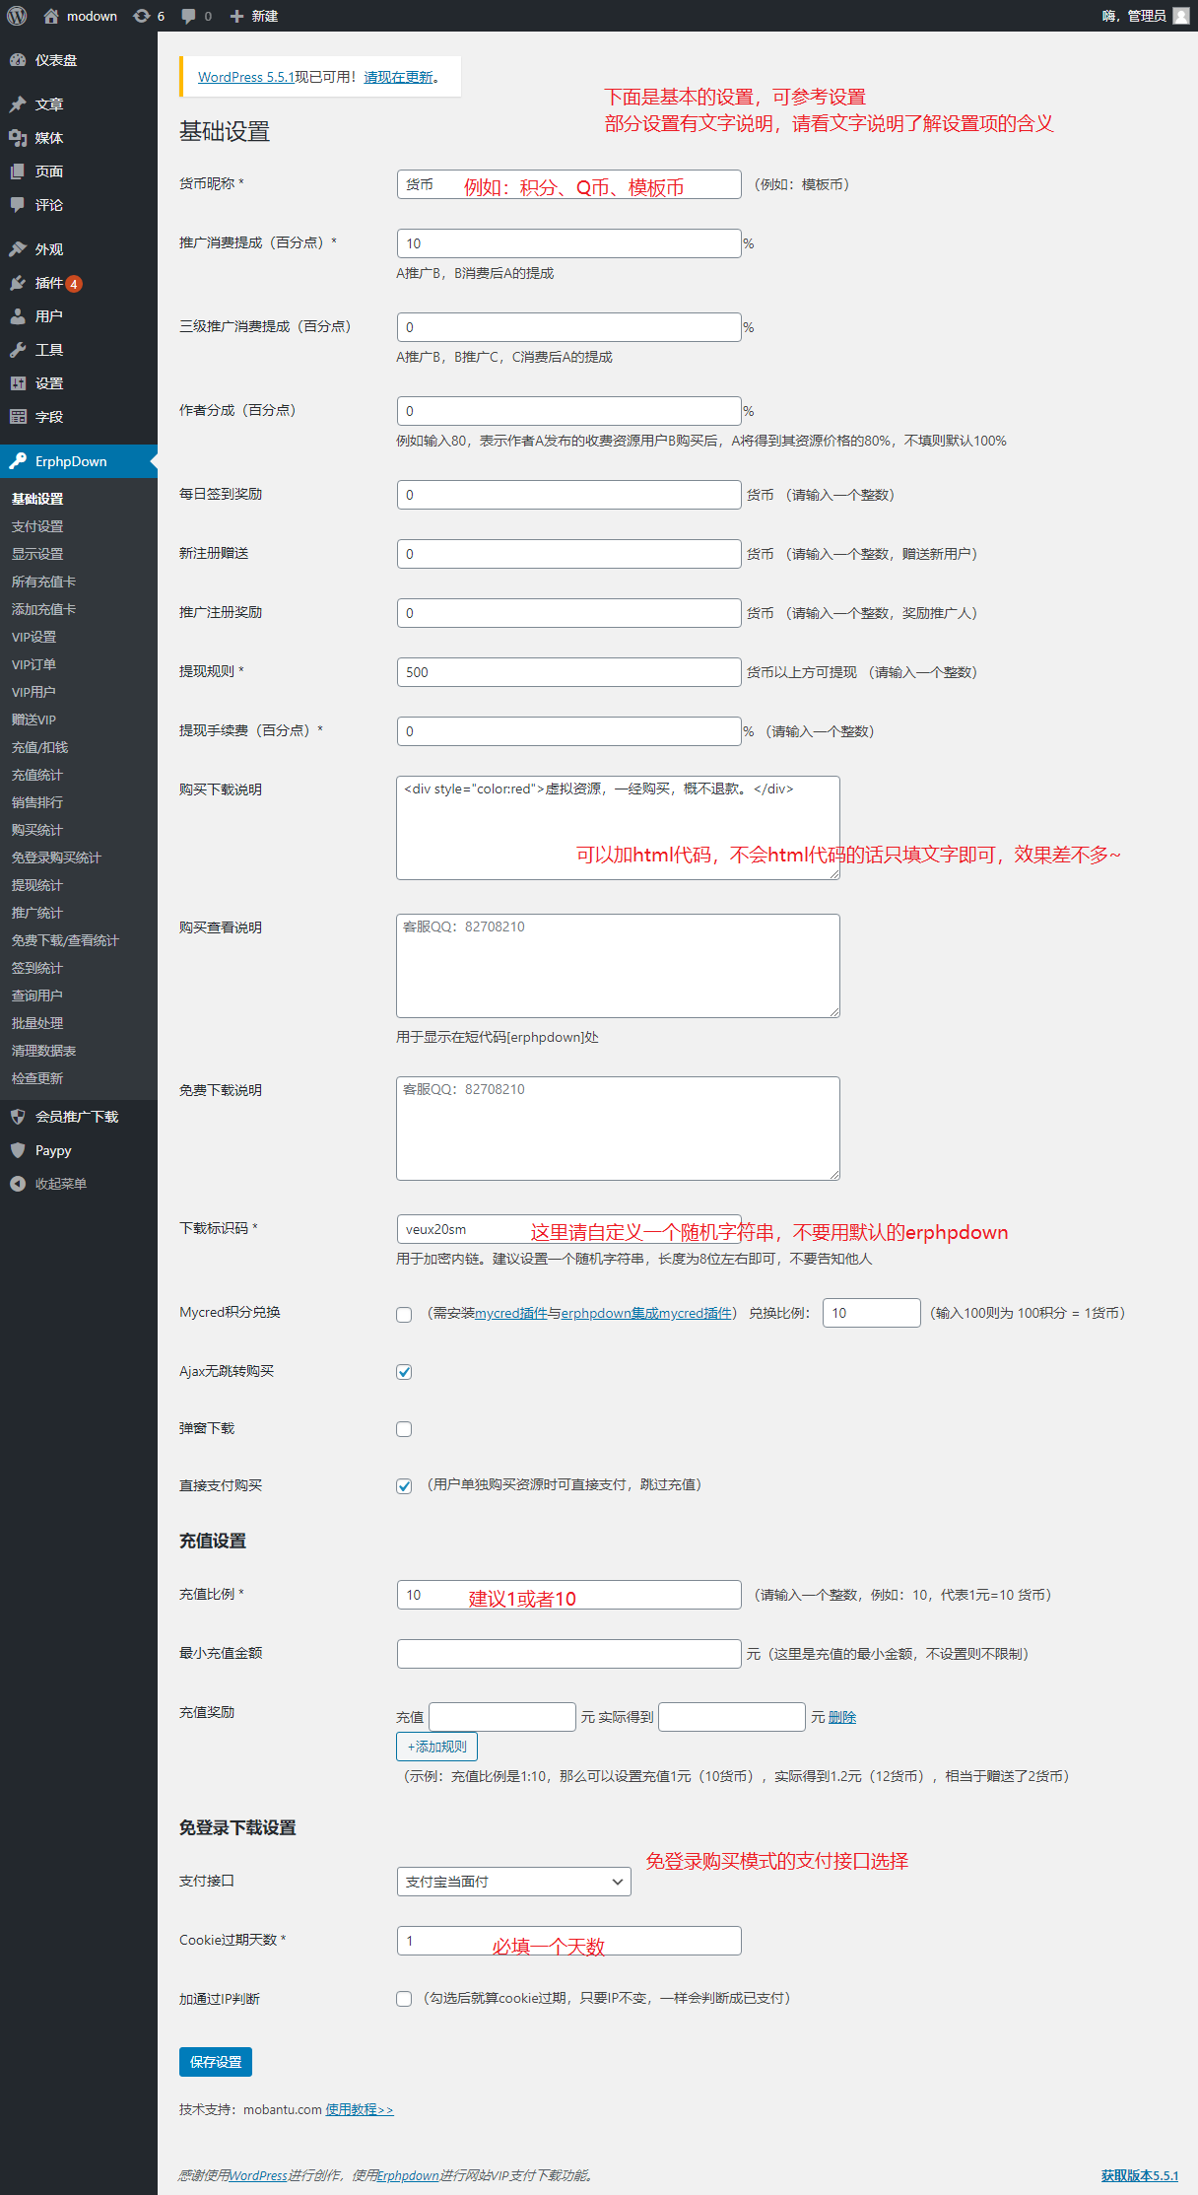Uncheck the Ajax无跳转购买 checkbox
The width and height of the screenshot is (1198, 2195).
coord(404,1372)
